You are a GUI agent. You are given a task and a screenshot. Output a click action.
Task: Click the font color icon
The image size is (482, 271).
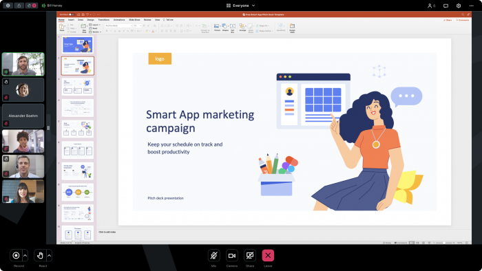[x=153, y=31]
